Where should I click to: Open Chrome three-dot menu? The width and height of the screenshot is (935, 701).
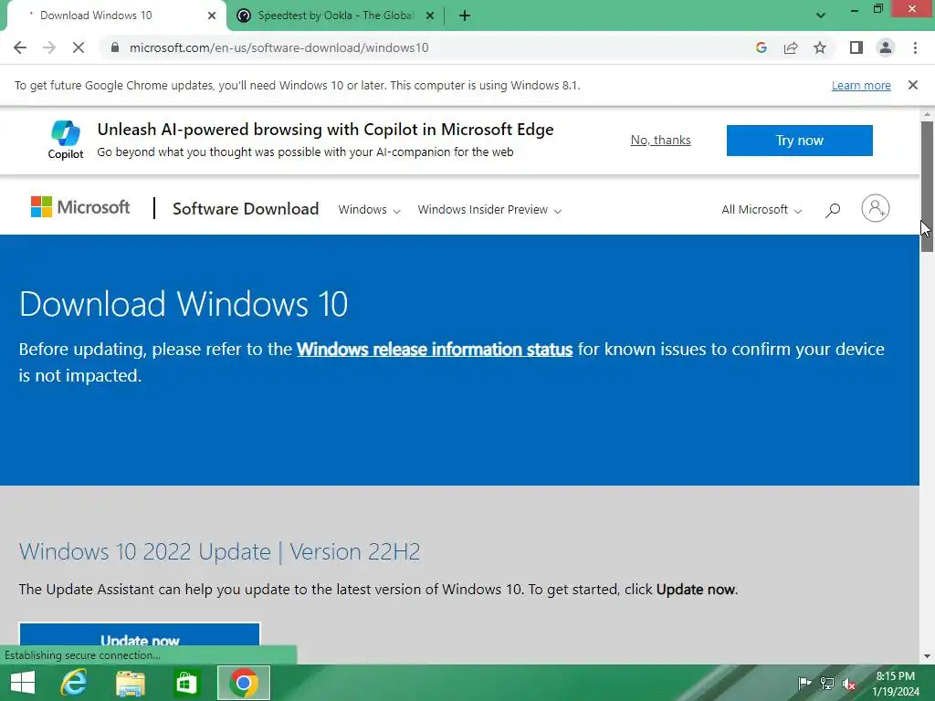(x=915, y=47)
